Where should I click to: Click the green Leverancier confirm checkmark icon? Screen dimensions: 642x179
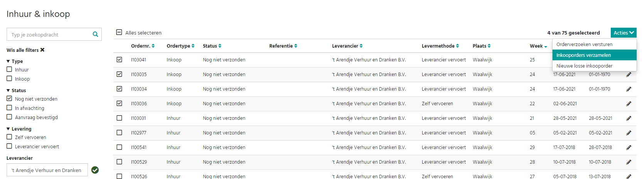pyautogui.click(x=95, y=170)
